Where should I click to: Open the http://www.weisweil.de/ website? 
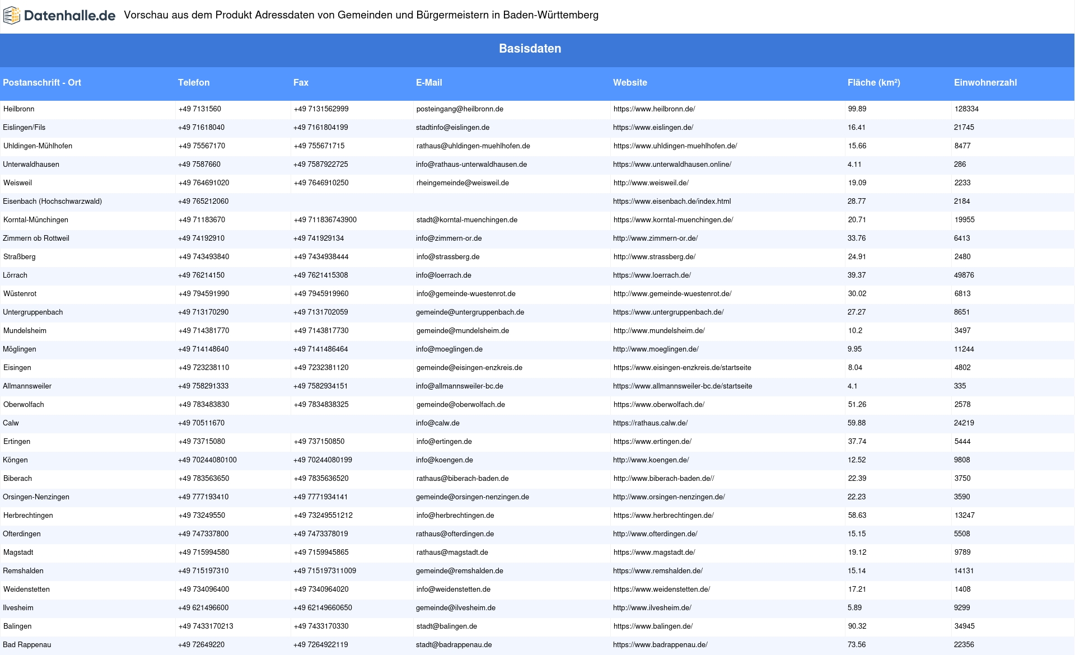651,183
